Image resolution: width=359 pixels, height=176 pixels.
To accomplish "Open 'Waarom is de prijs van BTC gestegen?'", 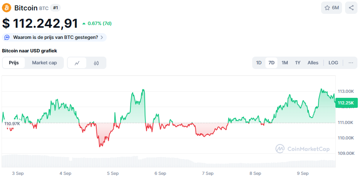I will point(54,37).
